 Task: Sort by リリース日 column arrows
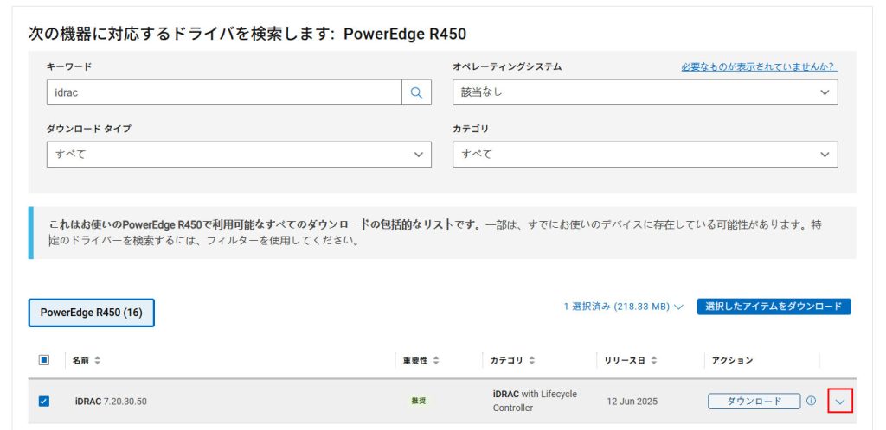tap(654, 360)
